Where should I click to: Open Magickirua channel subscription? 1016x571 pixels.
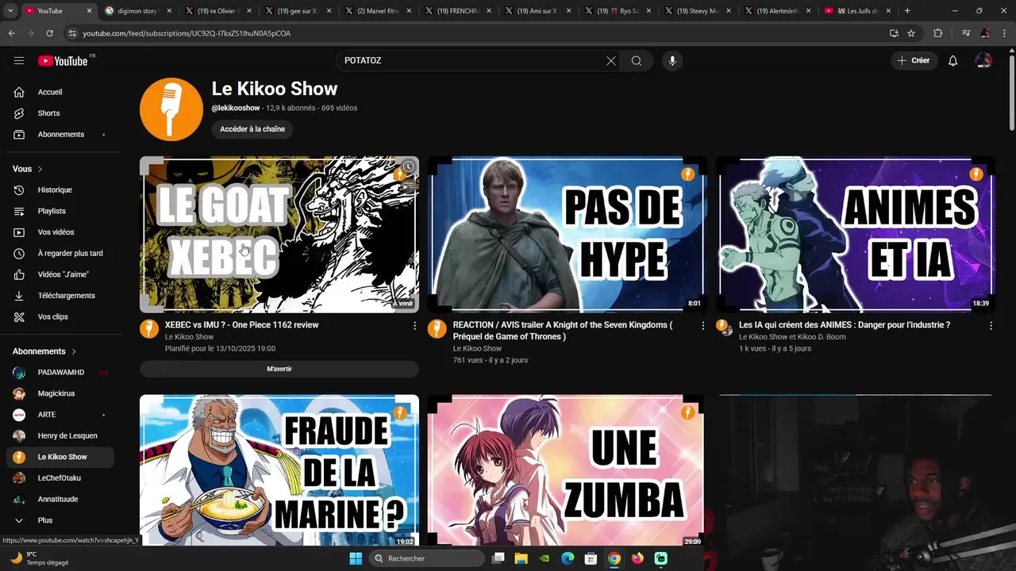point(60,393)
